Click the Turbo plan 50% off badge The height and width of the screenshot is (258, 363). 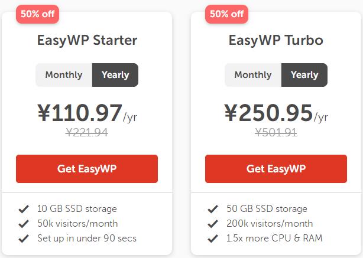226,14
